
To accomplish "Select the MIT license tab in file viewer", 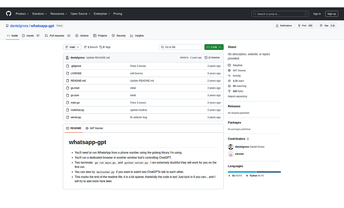I will tap(94, 128).
